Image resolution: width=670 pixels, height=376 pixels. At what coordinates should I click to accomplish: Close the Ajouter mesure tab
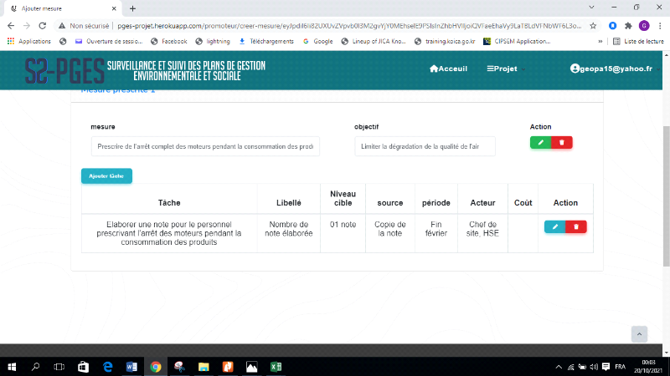114,8
